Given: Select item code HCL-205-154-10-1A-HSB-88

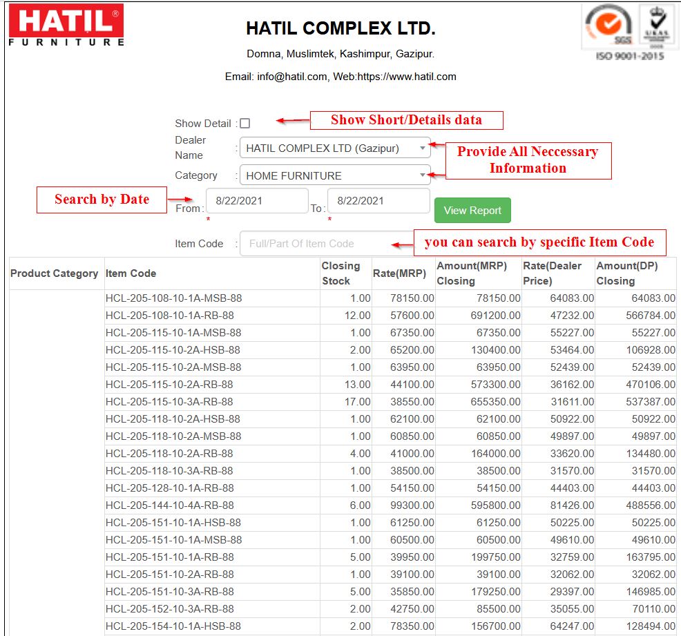Looking at the screenshot, I should pyautogui.click(x=173, y=626).
